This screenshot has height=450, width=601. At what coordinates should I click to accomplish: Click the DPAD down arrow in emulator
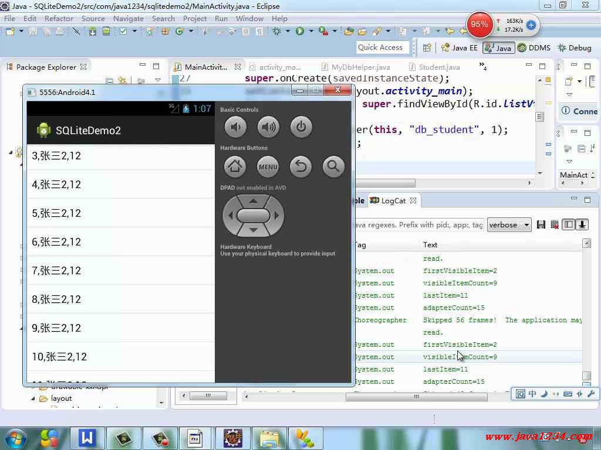(x=254, y=230)
